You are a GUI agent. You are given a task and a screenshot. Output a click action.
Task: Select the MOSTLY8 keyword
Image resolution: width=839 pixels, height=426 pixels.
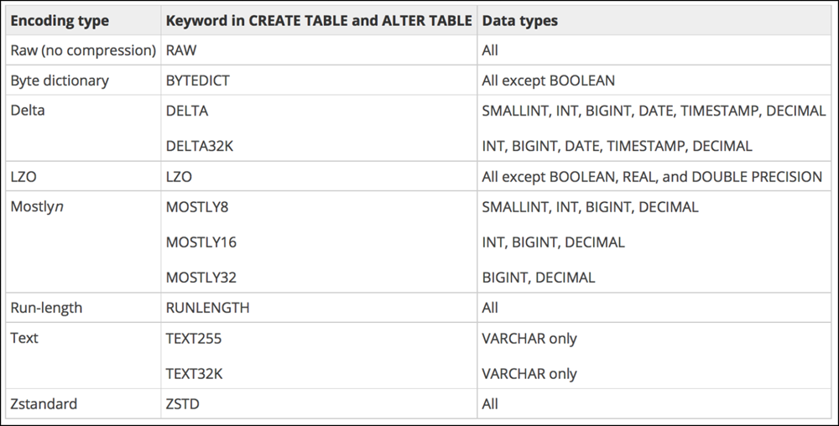[197, 207]
